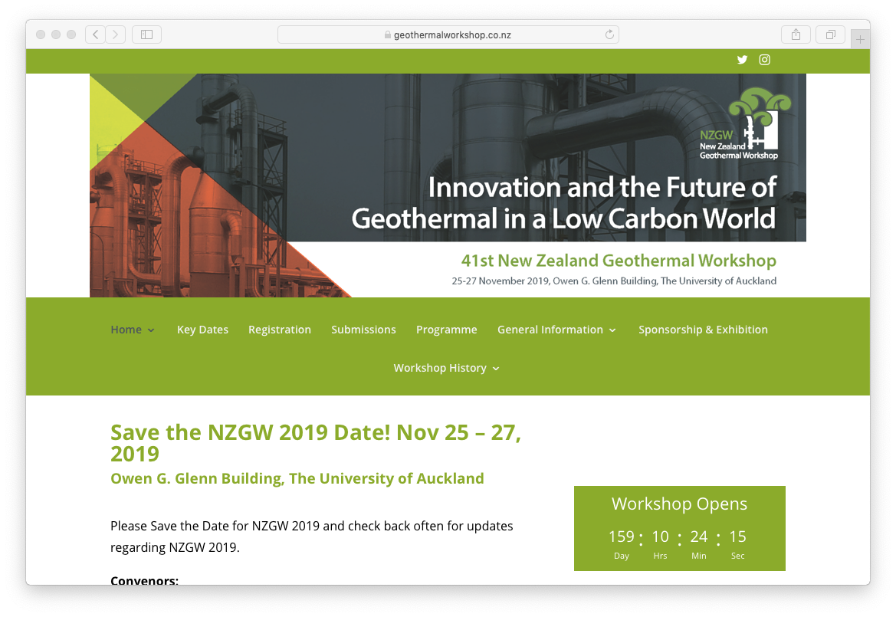Toggle the Safari sidebar button
This screenshot has width=896, height=617.
tap(147, 34)
